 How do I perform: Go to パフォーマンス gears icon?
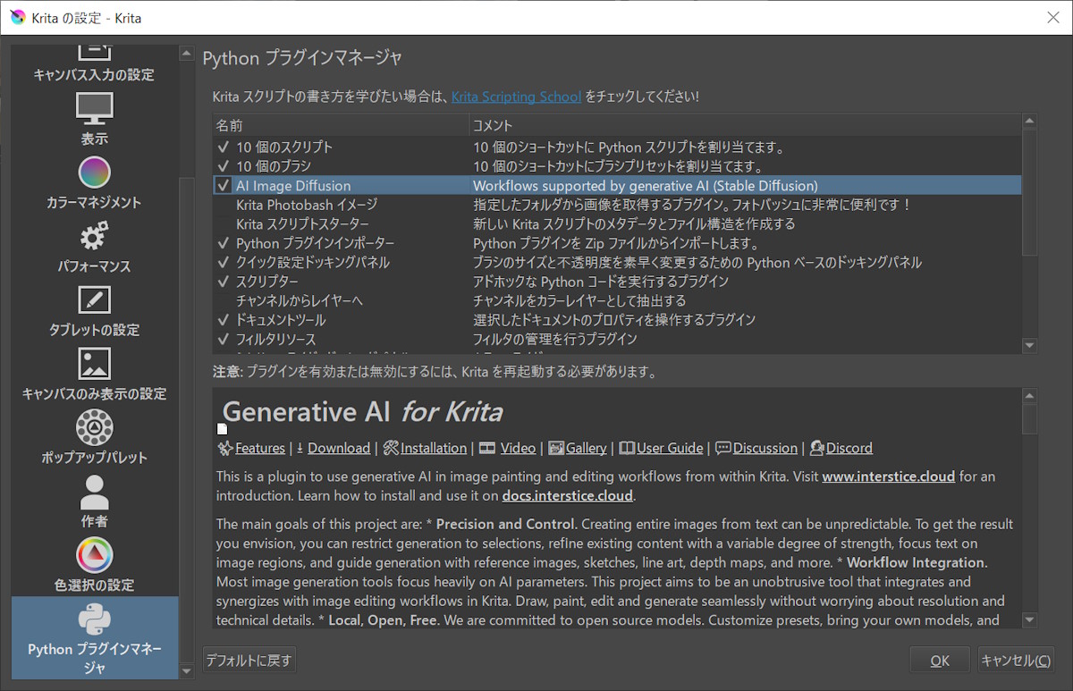tap(94, 236)
